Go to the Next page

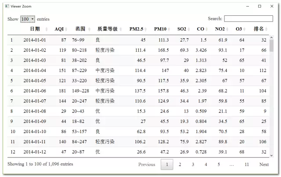264,164
